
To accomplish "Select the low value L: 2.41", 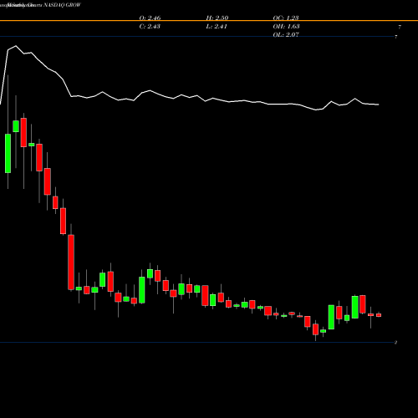I will (x=217, y=27).
